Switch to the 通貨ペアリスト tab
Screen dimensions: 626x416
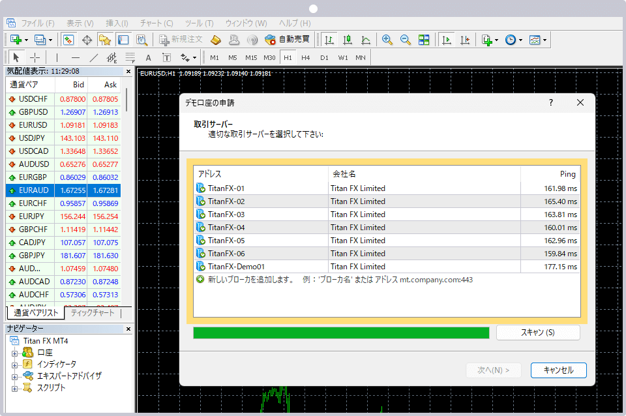[36, 312]
